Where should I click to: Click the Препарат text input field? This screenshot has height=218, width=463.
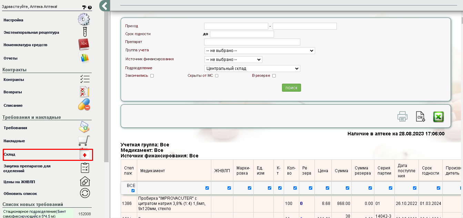(252, 42)
